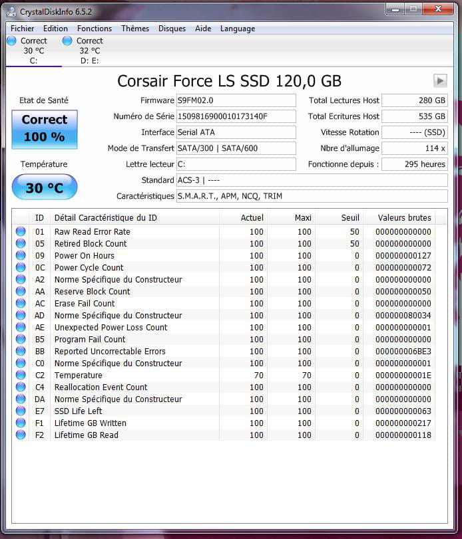Select raw value 000000000217

tap(403, 423)
